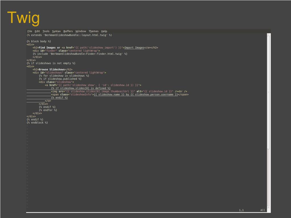
Task: Open the Buffers menu
Action: click(68, 31)
